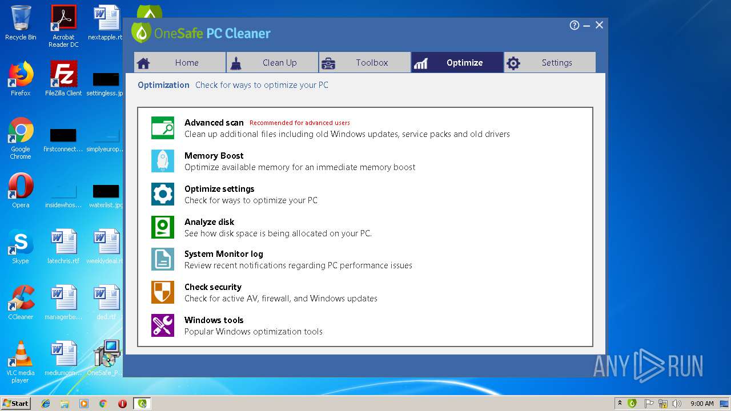Image resolution: width=731 pixels, height=411 pixels.
Task: Click the 9:00 AM taskbar clock
Action: (701, 404)
